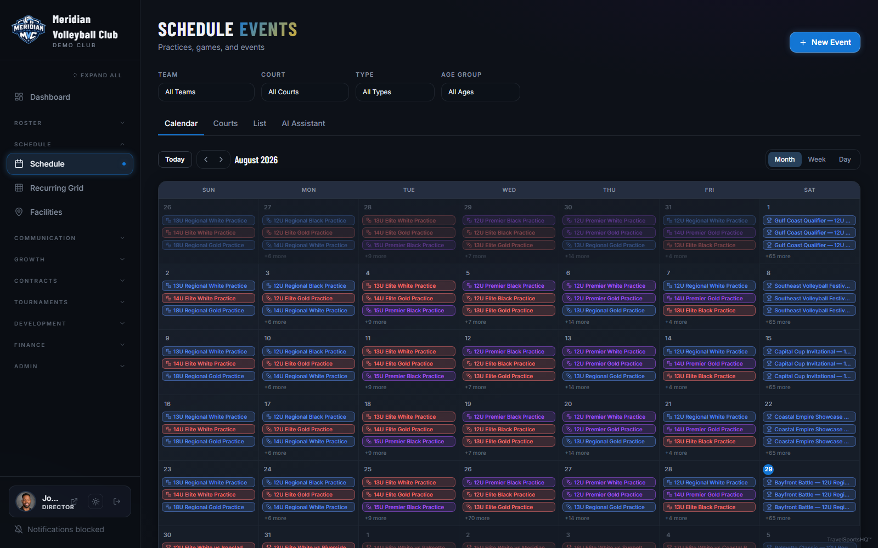Show +4 more events on August 21
This screenshot has width=878, height=548.
tap(676, 453)
